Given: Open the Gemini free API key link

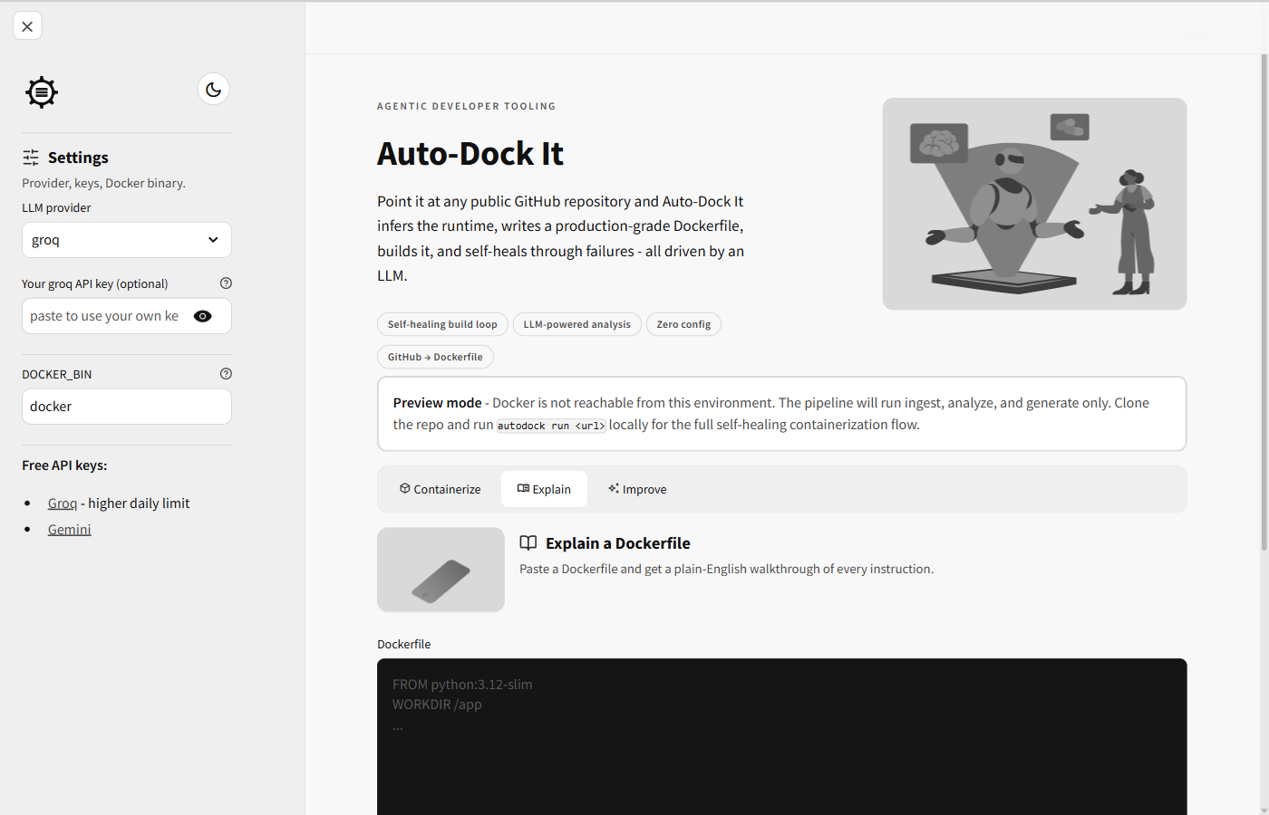Looking at the screenshot, I should [x=70, y=530].
